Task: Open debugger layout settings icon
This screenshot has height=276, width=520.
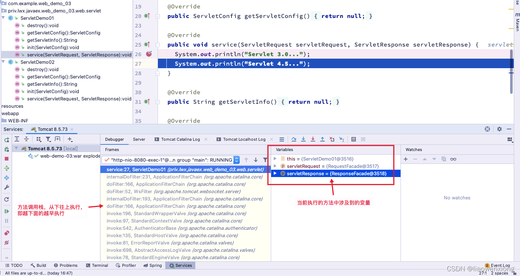Action: coord(510,139)
